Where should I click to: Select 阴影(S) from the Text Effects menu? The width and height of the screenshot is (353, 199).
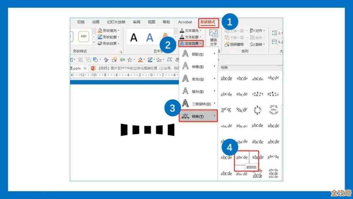pyautogui.click(x=196, y=54)
